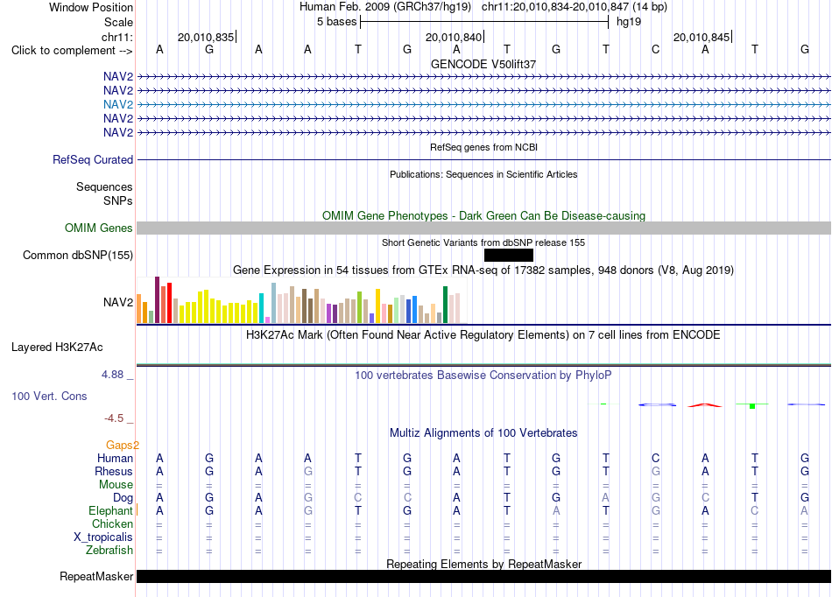Click the C base in the Elephant row
Viewport: 832px width, 597px height.
[755, 510]
